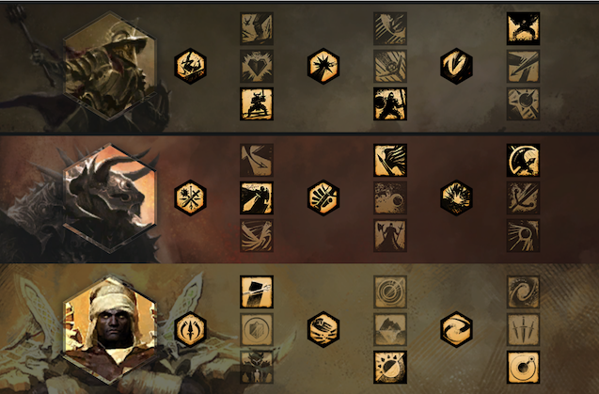Pick the spiral vortex trait icon
This screenshot has height=394, width=599.
pos(523,292)
